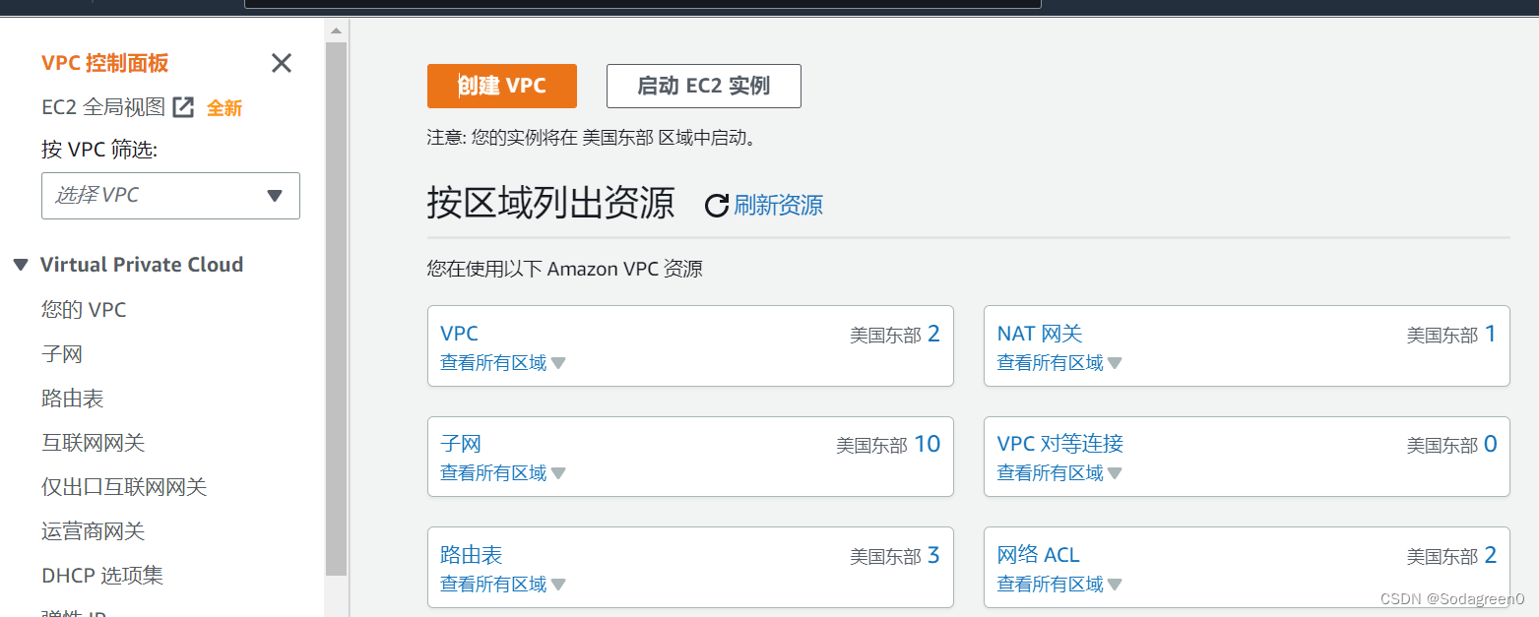
Task: Collapse the Virtual Private Cloud section
Action: point(21,265)
